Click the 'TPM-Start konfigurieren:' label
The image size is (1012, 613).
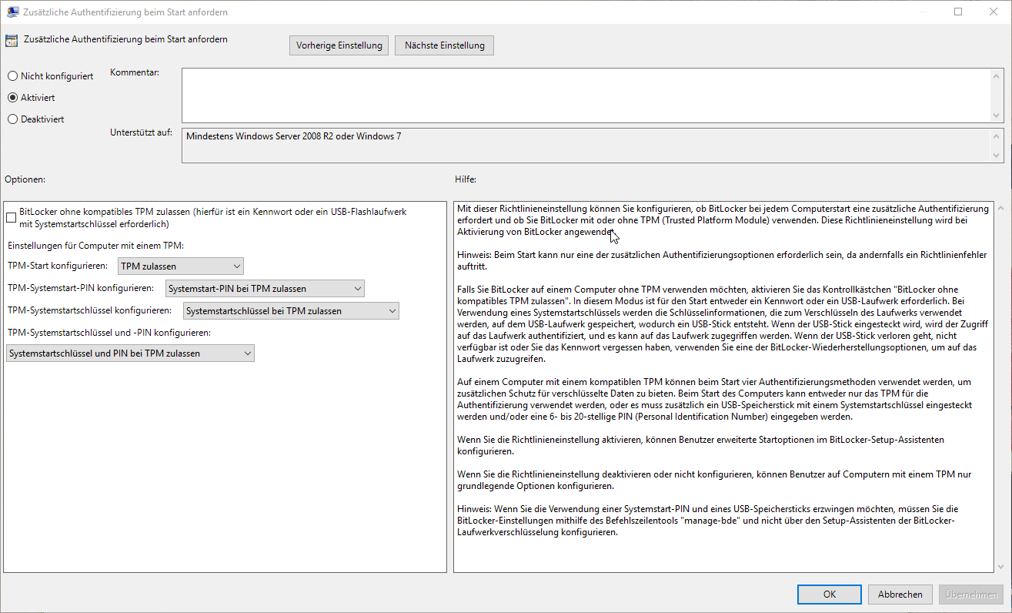click(x=58, y=266)
